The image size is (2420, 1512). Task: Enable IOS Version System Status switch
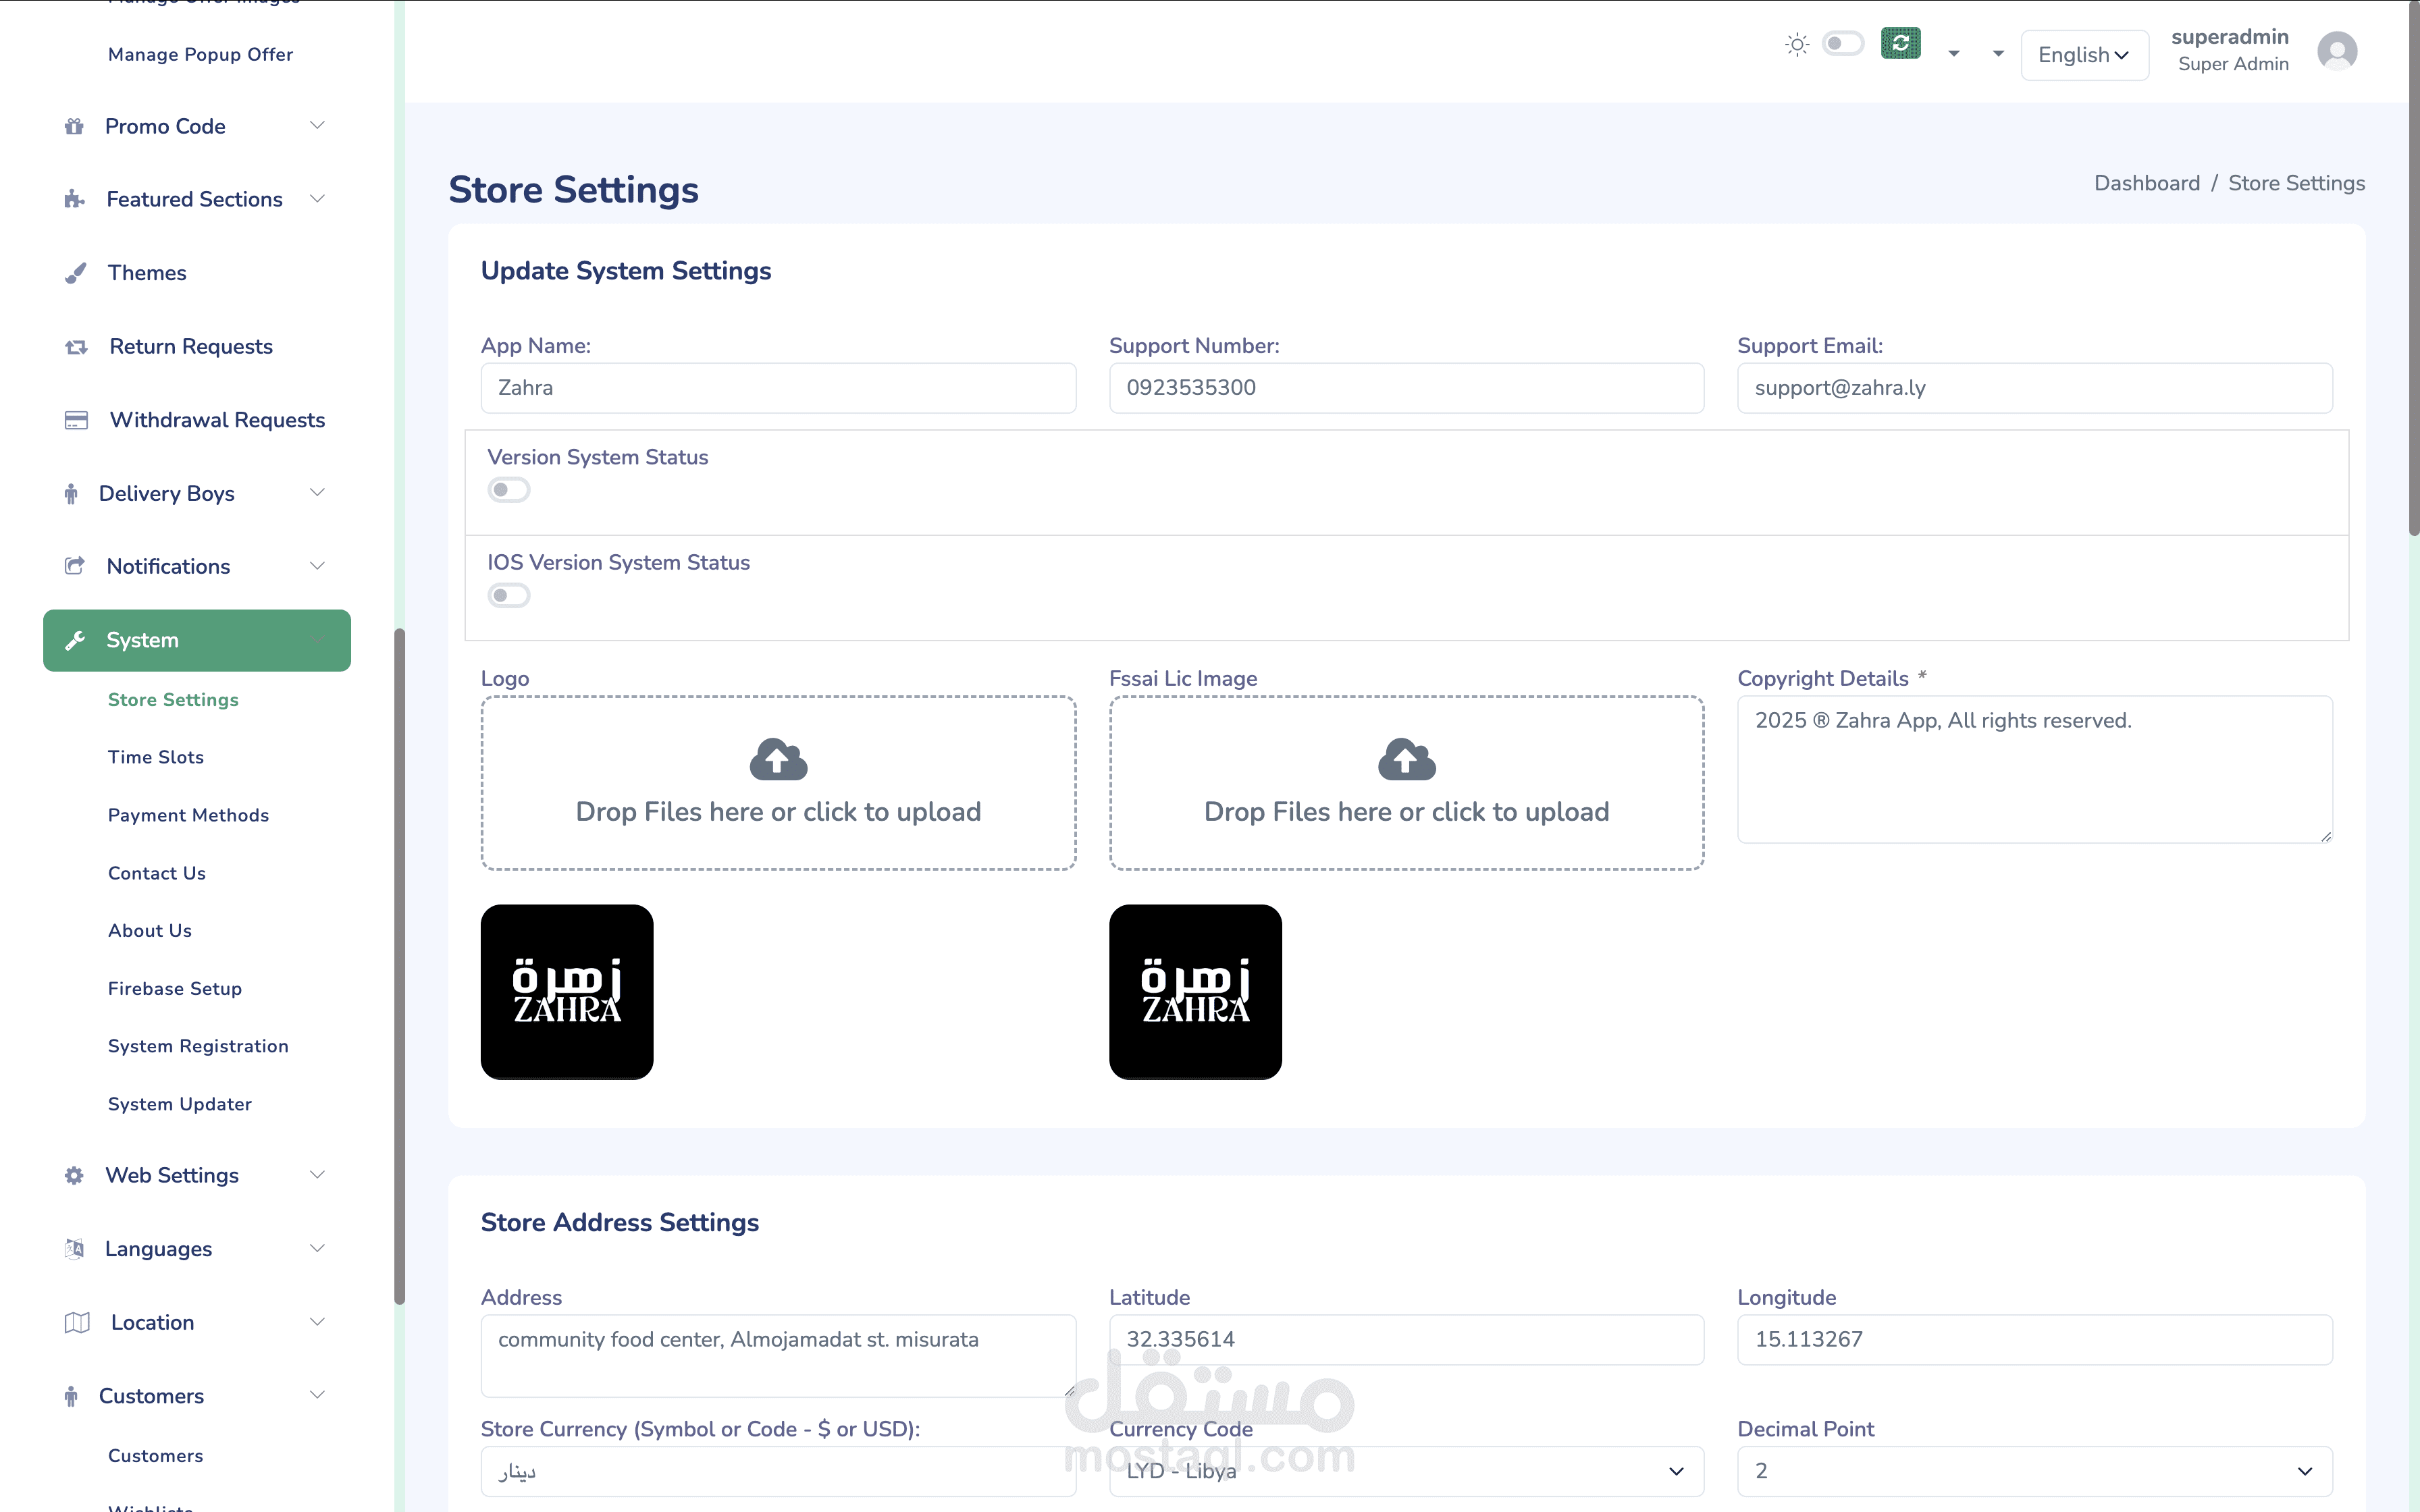508,596
